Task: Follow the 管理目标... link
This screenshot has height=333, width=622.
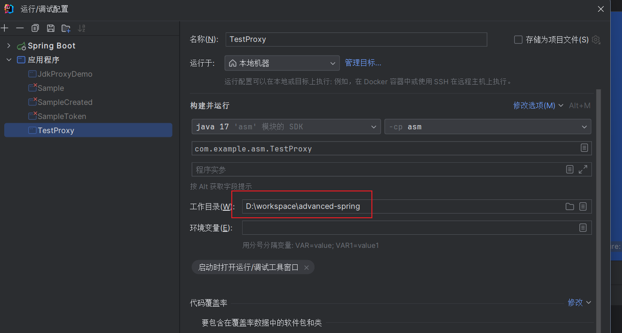Action: click(x=363, y=63)
